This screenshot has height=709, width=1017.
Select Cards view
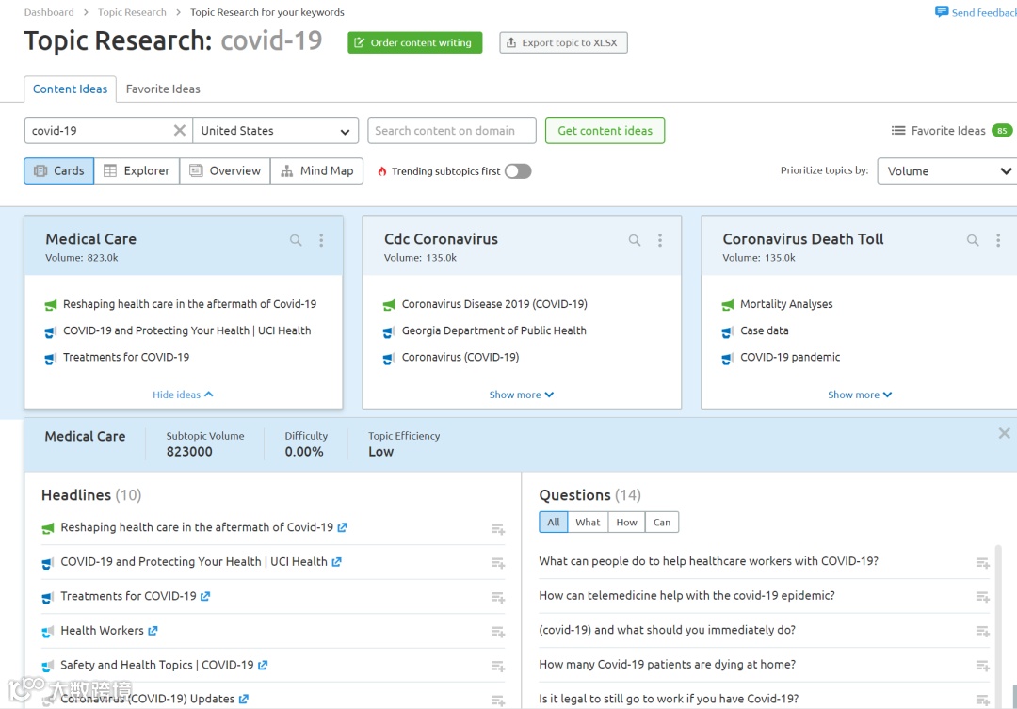pos(59,170)
